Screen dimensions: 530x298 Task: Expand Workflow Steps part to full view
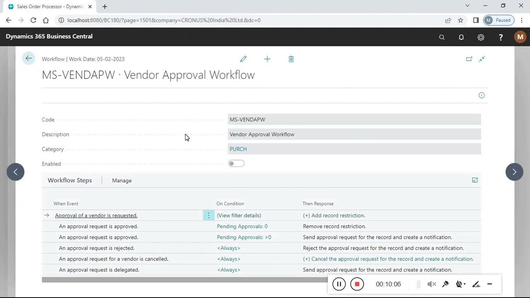(475, 180)
